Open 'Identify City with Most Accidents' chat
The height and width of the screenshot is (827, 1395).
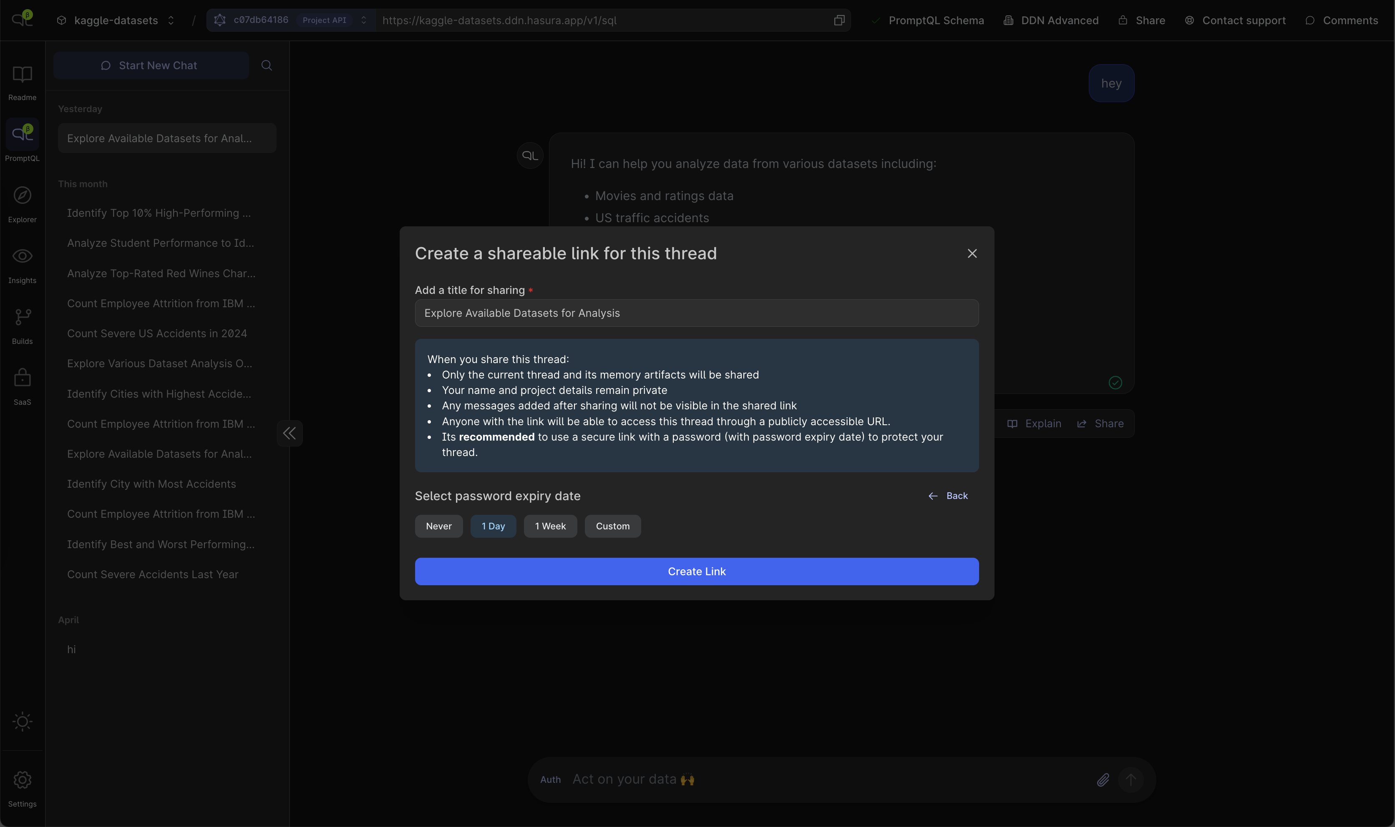[x=167, y=484]
